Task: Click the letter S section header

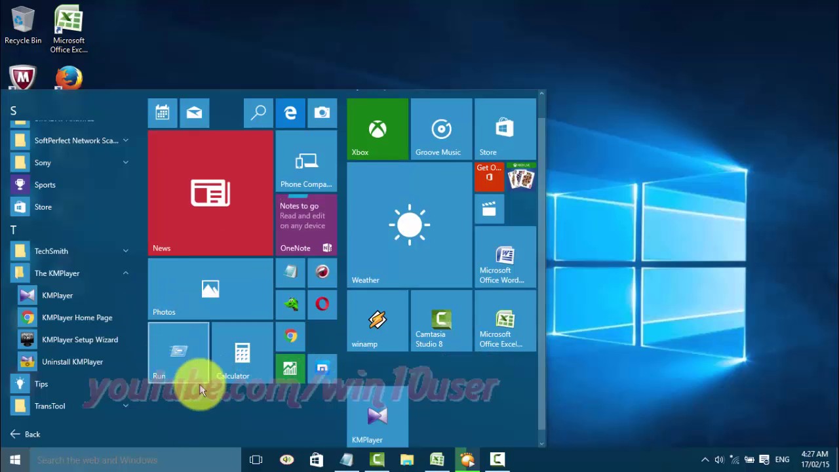Action: point(14,111)
